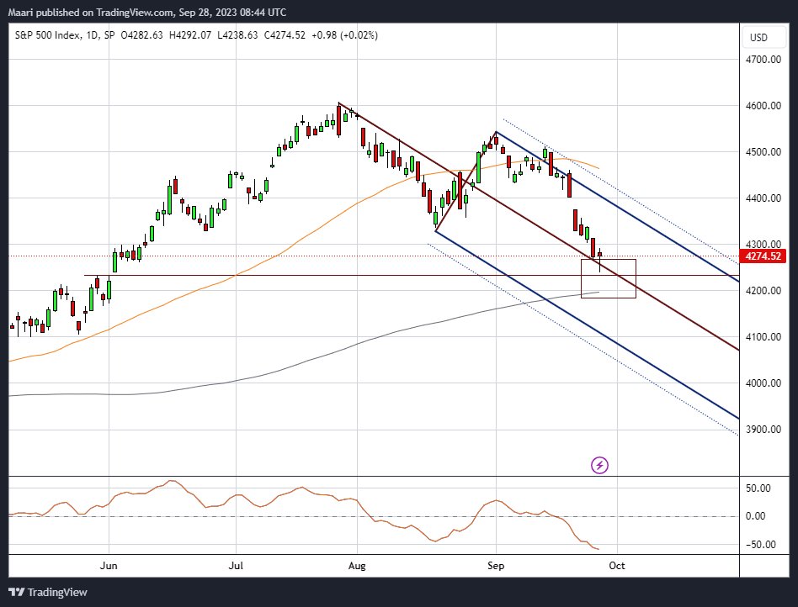The image size is (798, 607).
Task: Click the 4000.00 price axis label
Action: [763, 383]
